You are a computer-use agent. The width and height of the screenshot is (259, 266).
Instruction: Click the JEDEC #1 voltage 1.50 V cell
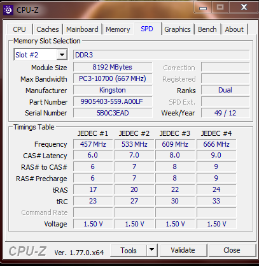[x=93, y=224]
